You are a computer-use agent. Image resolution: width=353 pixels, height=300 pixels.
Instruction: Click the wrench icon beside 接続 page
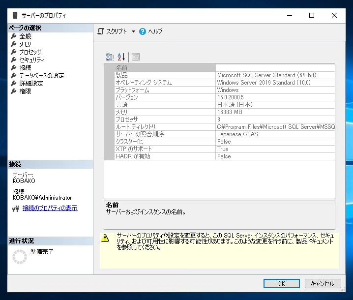click(x=14, y=67)
